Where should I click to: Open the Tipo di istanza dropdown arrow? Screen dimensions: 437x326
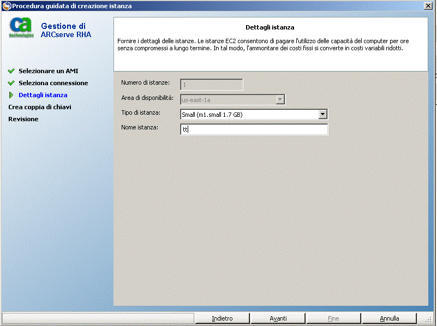click(x=323, y=114)
